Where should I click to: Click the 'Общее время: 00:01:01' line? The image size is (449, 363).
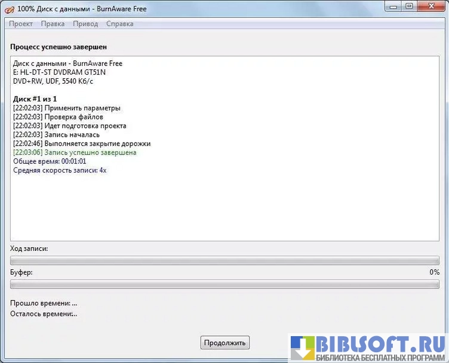(x=50, y=162)
